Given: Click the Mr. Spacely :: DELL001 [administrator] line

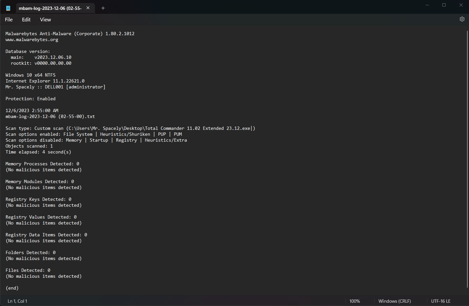Looking at the screenshot, I should tap(56, 87).
